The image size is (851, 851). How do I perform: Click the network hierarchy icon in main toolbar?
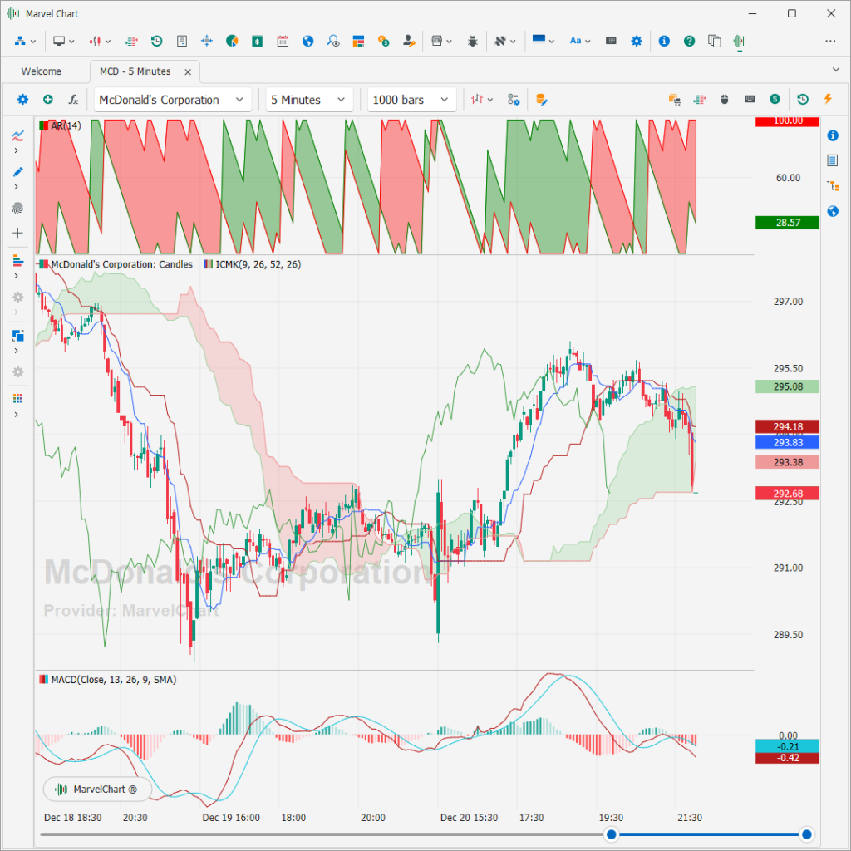[21, 41]
